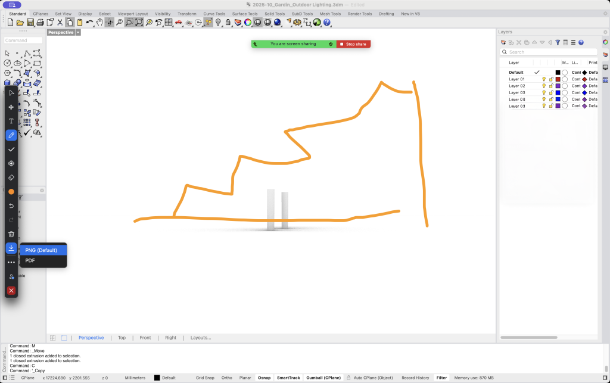This screenshot has height=383, width=610.
Task: Choose PDF from the save format menu
Action: [x=30, y=260]
